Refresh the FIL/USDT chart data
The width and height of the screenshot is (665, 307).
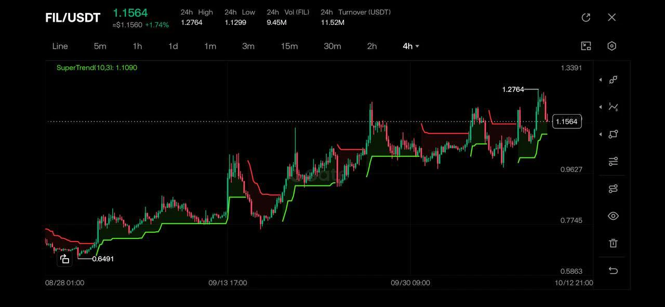tap(586, 18)
